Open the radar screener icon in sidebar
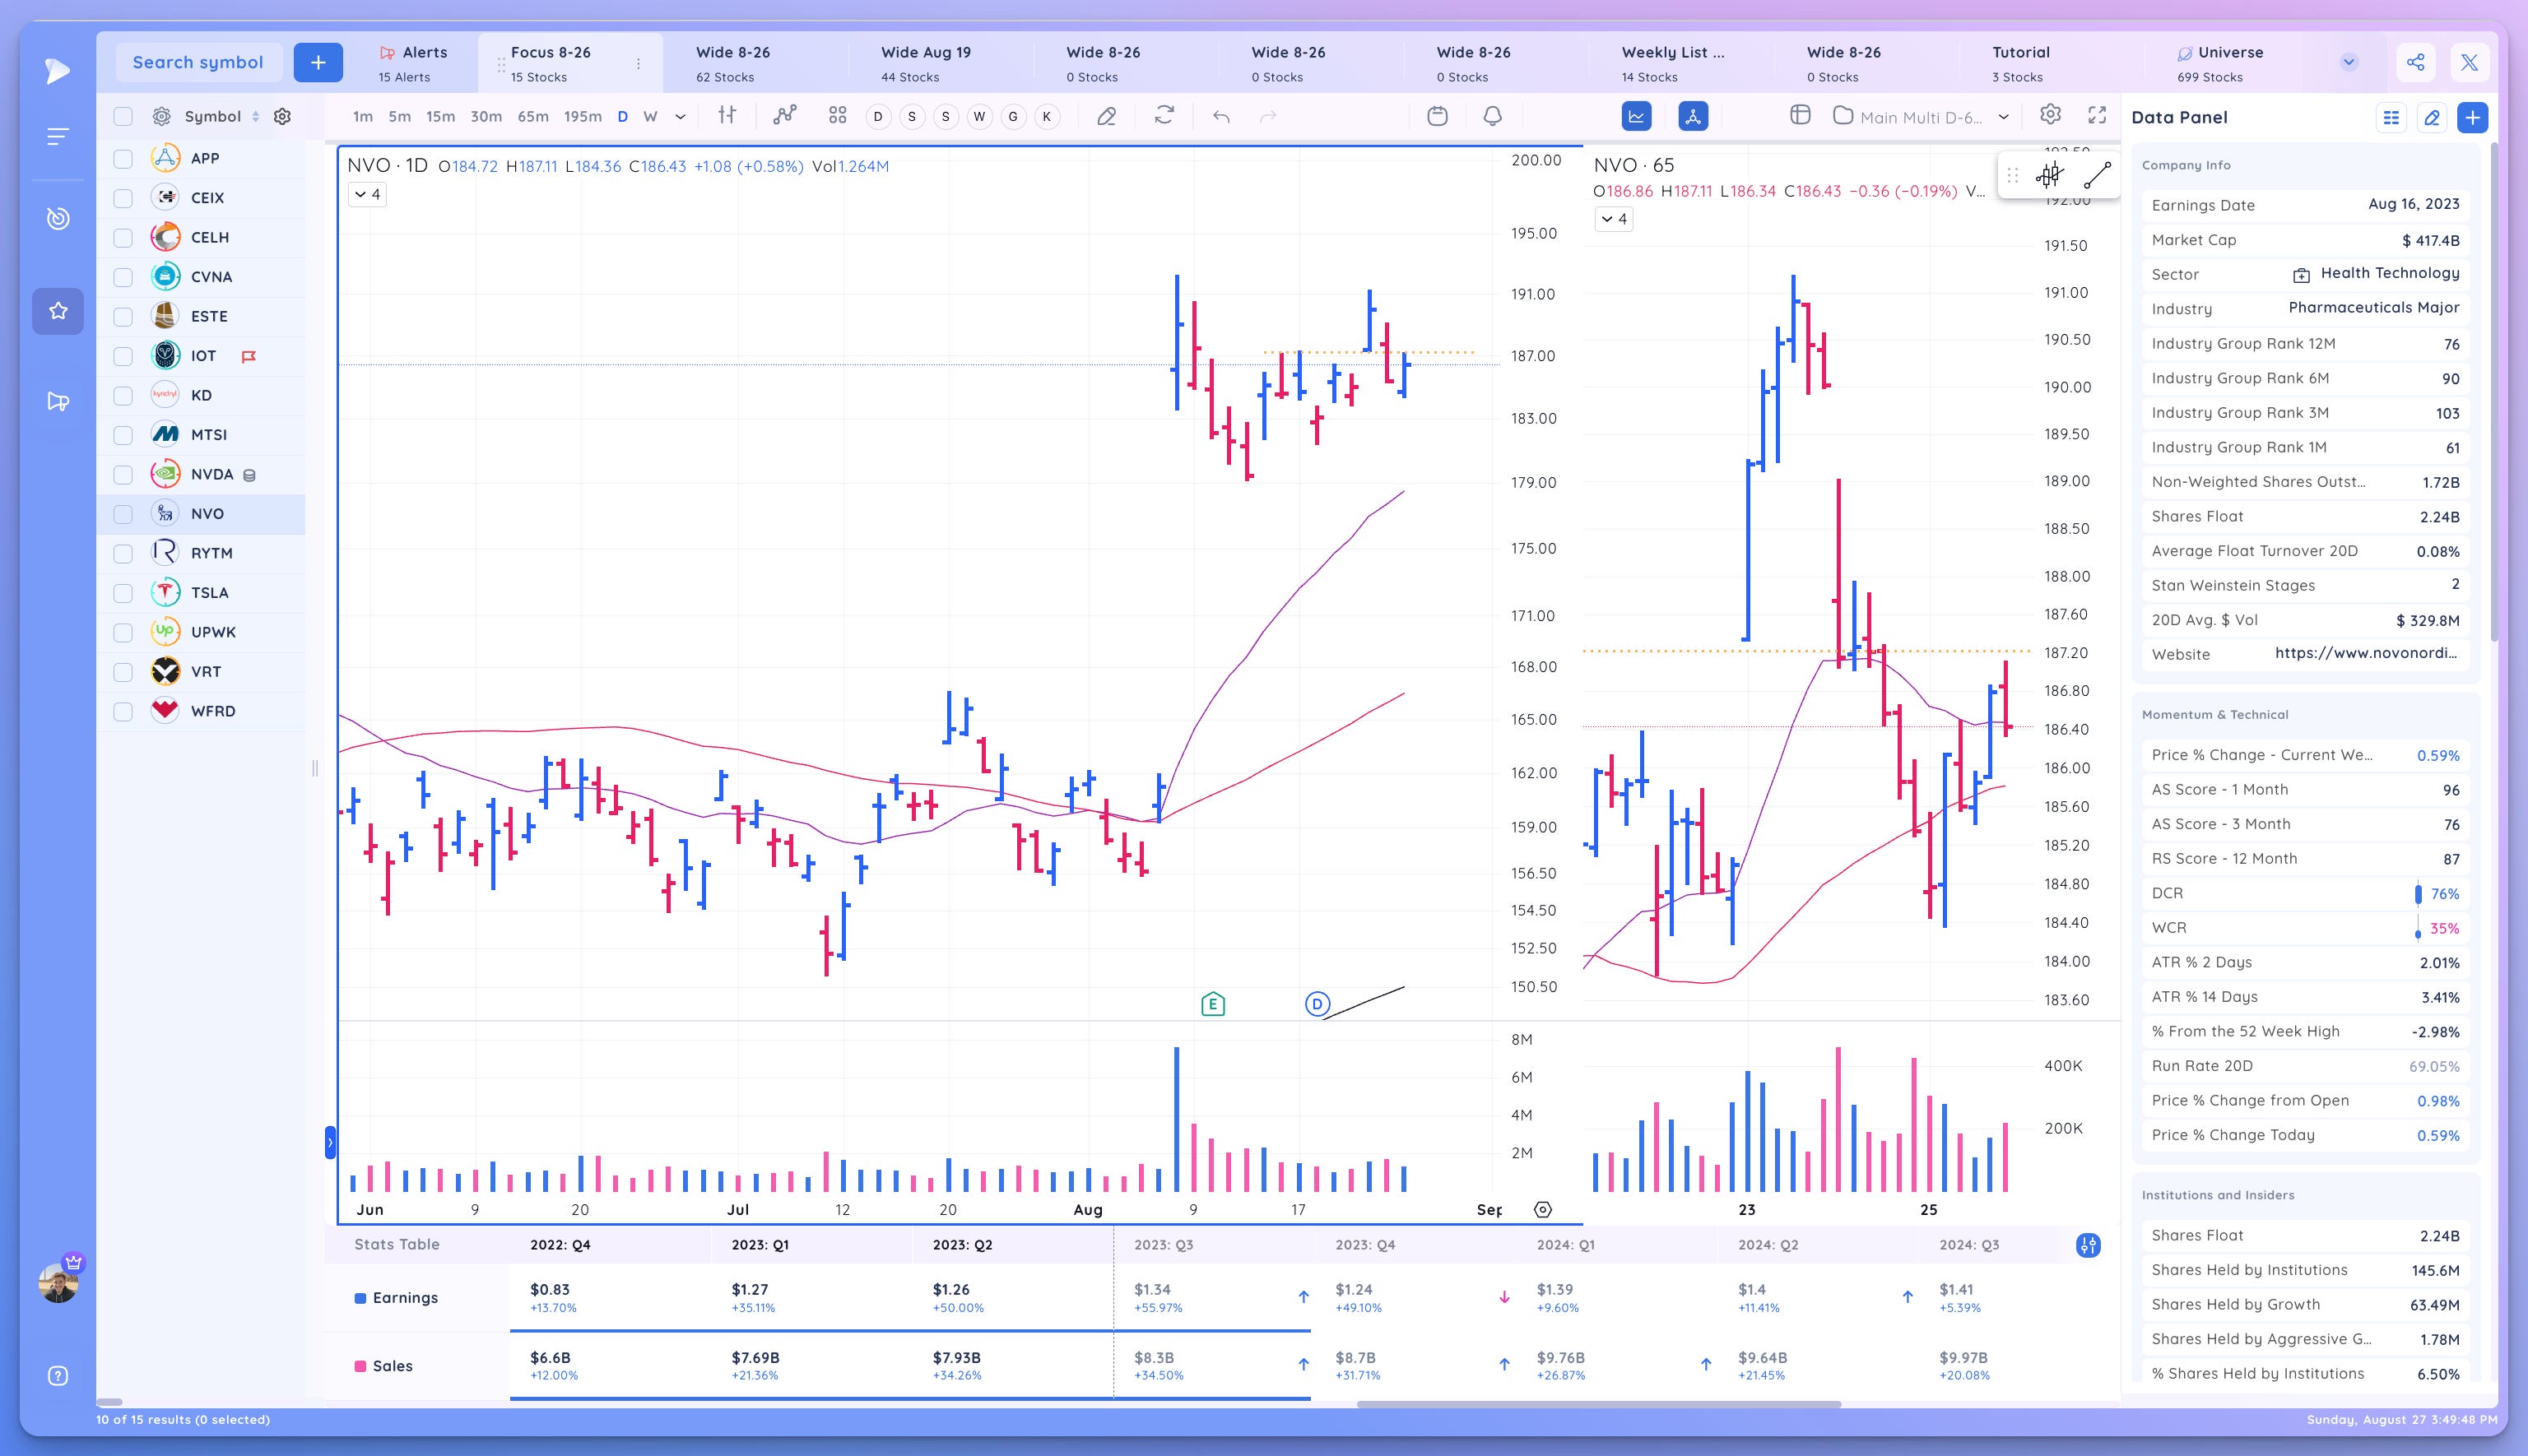The image size is (2528, 1456). (x=58, y=218)
